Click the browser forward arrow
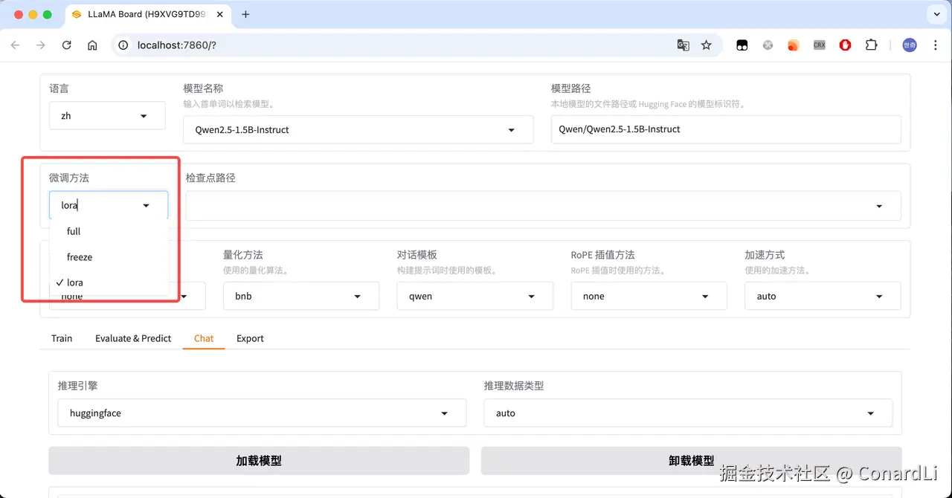 pos(41,45)
